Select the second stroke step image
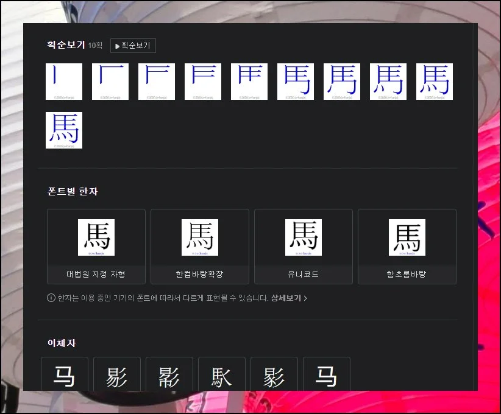The image size is (501, 414). [x=110, y=82]
